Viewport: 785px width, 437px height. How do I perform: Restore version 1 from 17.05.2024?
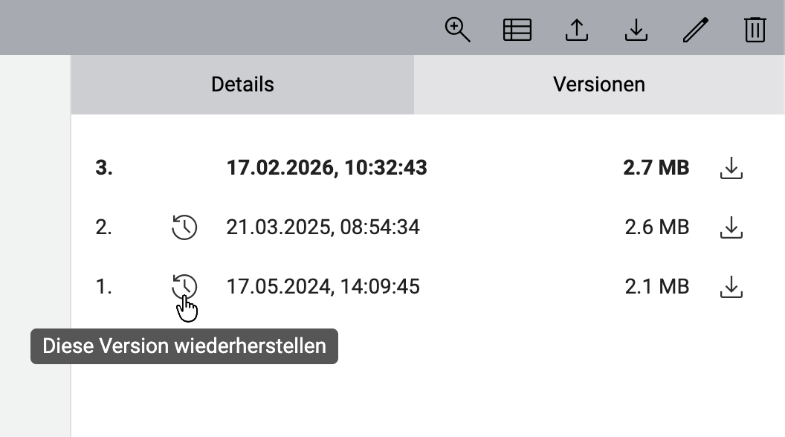[x=185, y=286]
